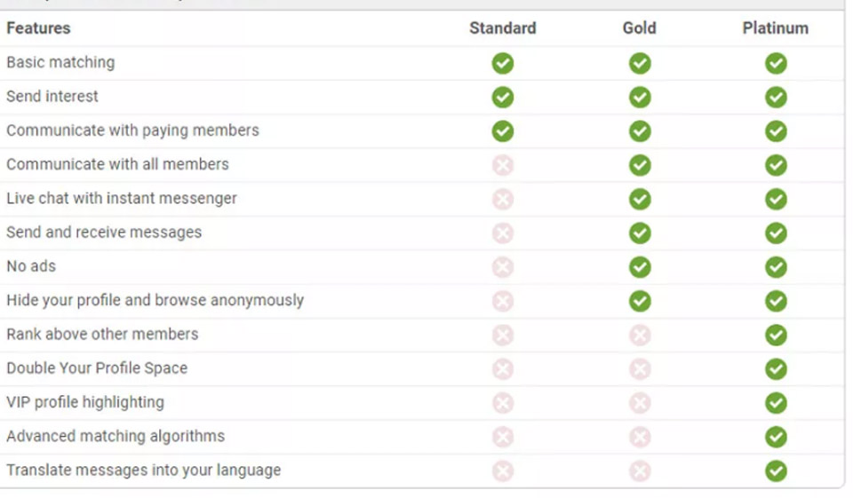
Task: Click Platinum check for Double Your Profile Space
Action: [x=776, y=368]
